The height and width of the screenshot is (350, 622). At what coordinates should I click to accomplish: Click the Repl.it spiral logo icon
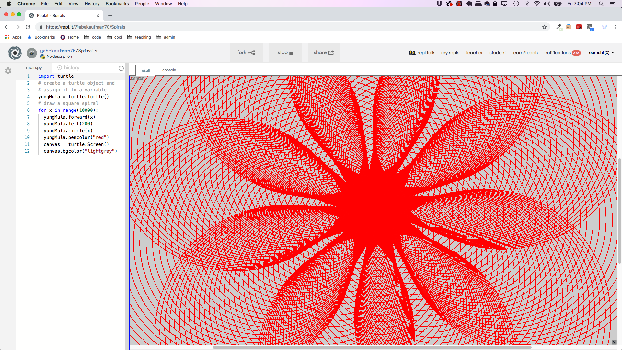click(x=15, y=53)
